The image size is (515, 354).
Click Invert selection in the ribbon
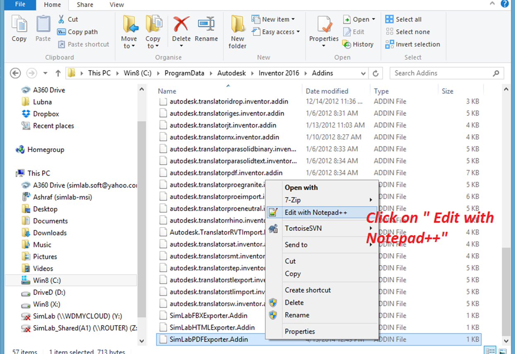coord(412,44)
